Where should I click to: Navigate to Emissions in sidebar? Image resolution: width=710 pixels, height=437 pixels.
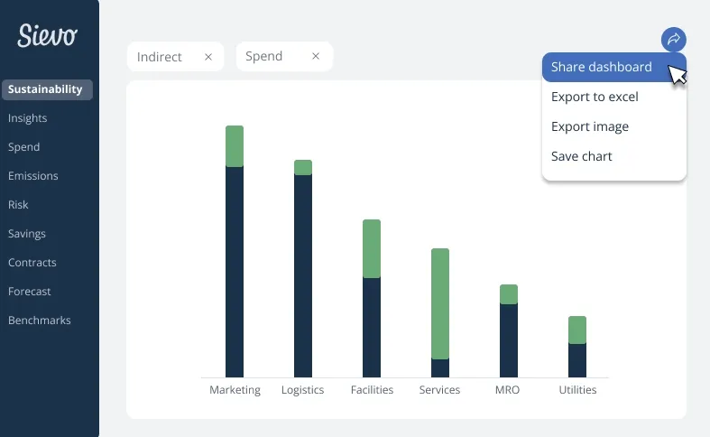click(x=33, y=176)
